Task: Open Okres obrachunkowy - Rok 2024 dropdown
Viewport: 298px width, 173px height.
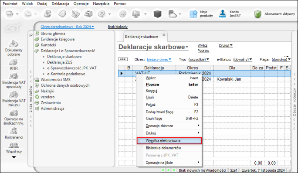Action: point(67,27)
